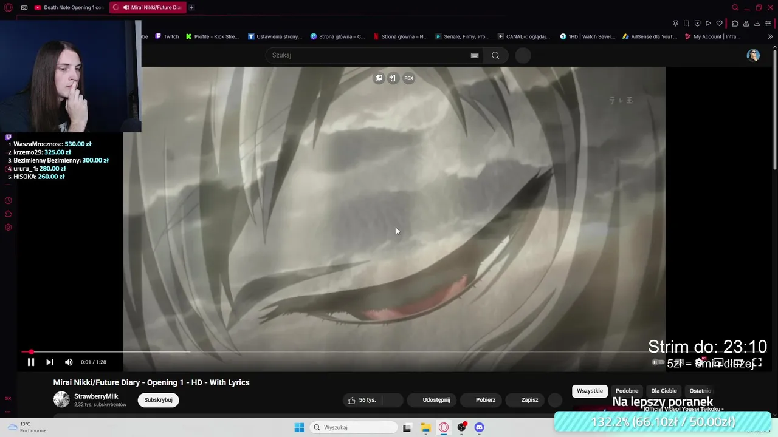
Task: Click the RGX icon above the video
Action: point(408,78)
